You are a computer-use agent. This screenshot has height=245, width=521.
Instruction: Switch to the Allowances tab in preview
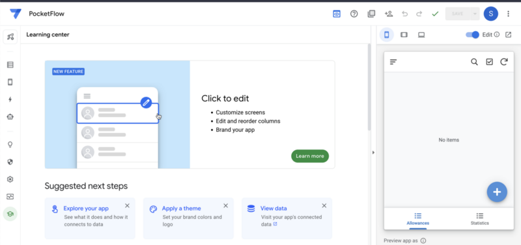click(x=418, y=219)
